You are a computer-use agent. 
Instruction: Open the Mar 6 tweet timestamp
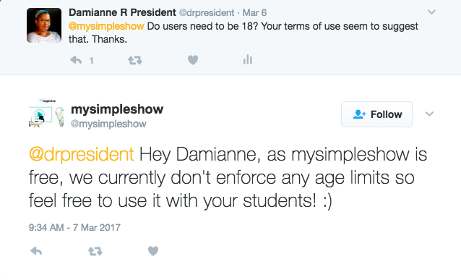254,12
